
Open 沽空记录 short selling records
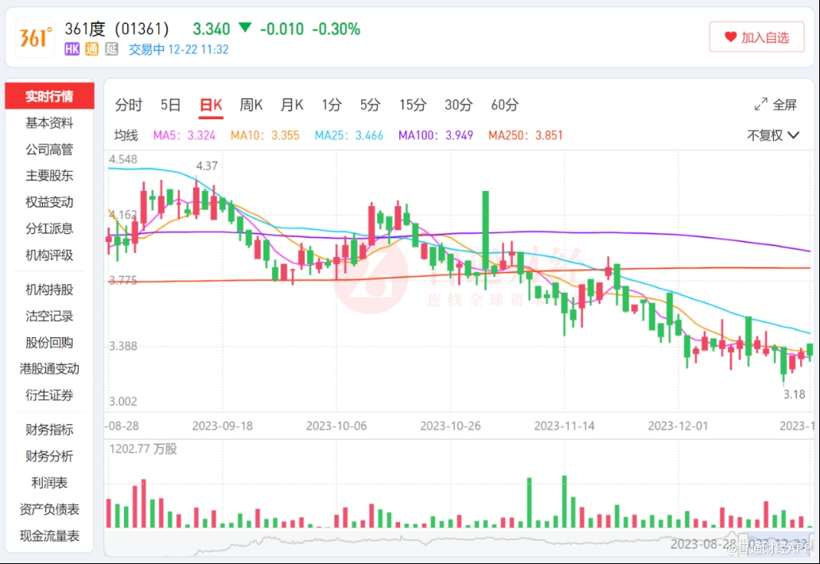(x=49, y=317)
